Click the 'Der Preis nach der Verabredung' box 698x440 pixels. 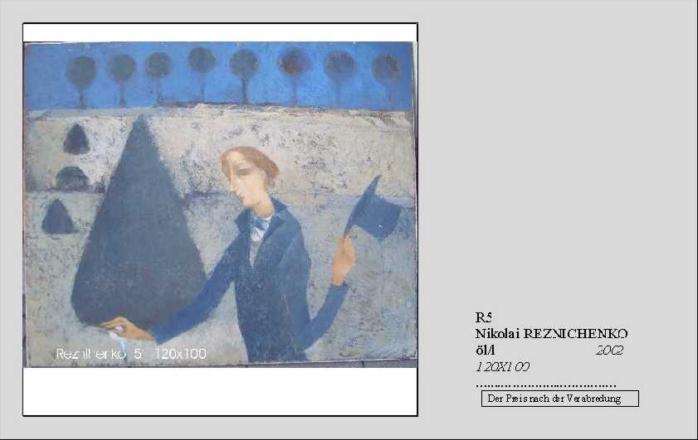click(560, 399)
